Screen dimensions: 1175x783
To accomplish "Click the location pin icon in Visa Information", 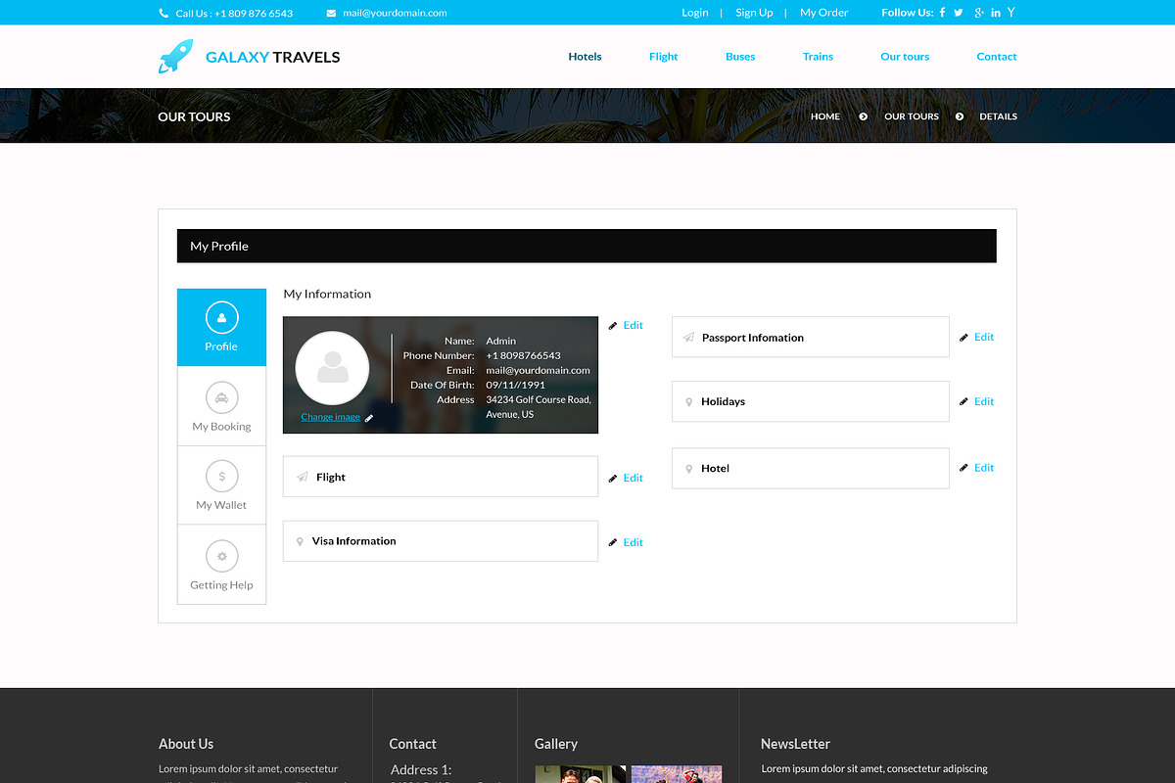I will pos(300,541).
